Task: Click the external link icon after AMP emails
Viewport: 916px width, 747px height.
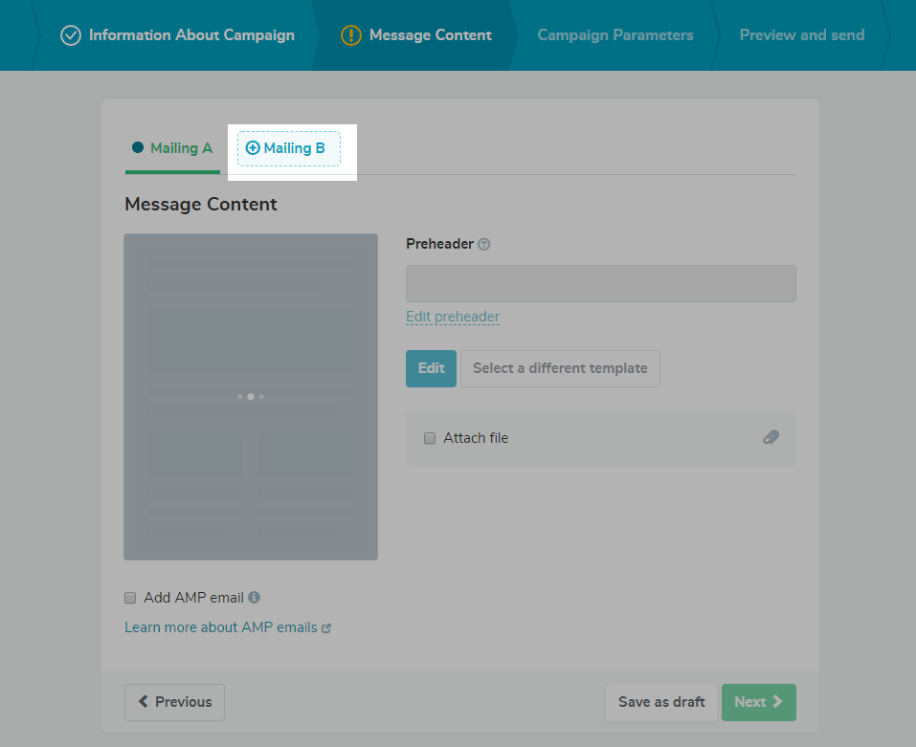Action: point(326,628)
